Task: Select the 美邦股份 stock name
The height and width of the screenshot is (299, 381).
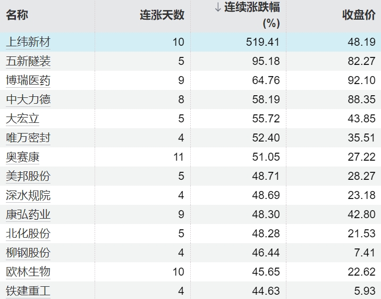Action: point(28,176)
